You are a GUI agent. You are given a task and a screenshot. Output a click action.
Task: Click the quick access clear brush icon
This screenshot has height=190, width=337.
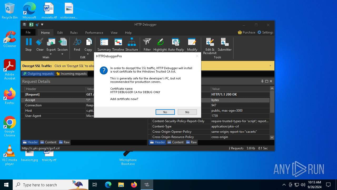(x=37, y=25)
